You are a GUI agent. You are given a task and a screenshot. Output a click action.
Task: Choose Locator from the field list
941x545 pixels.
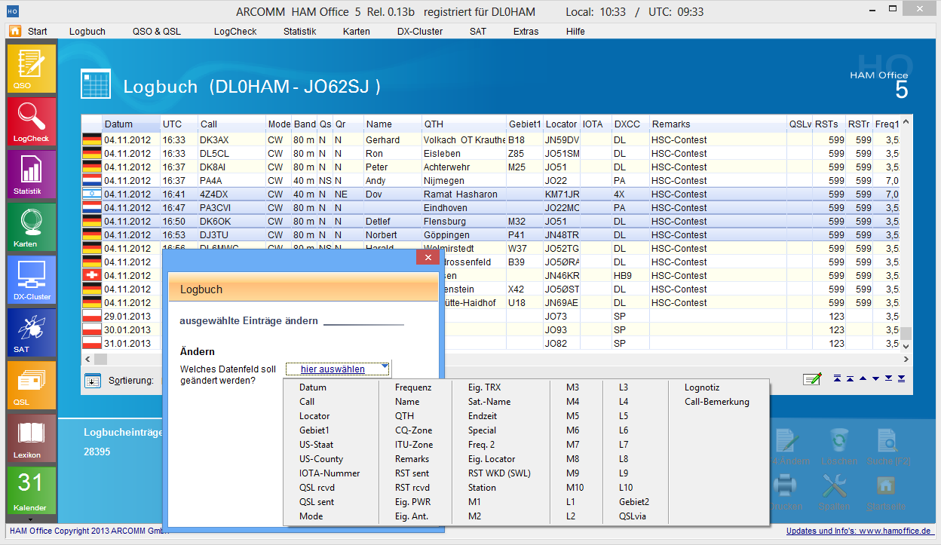pos(314,416)
